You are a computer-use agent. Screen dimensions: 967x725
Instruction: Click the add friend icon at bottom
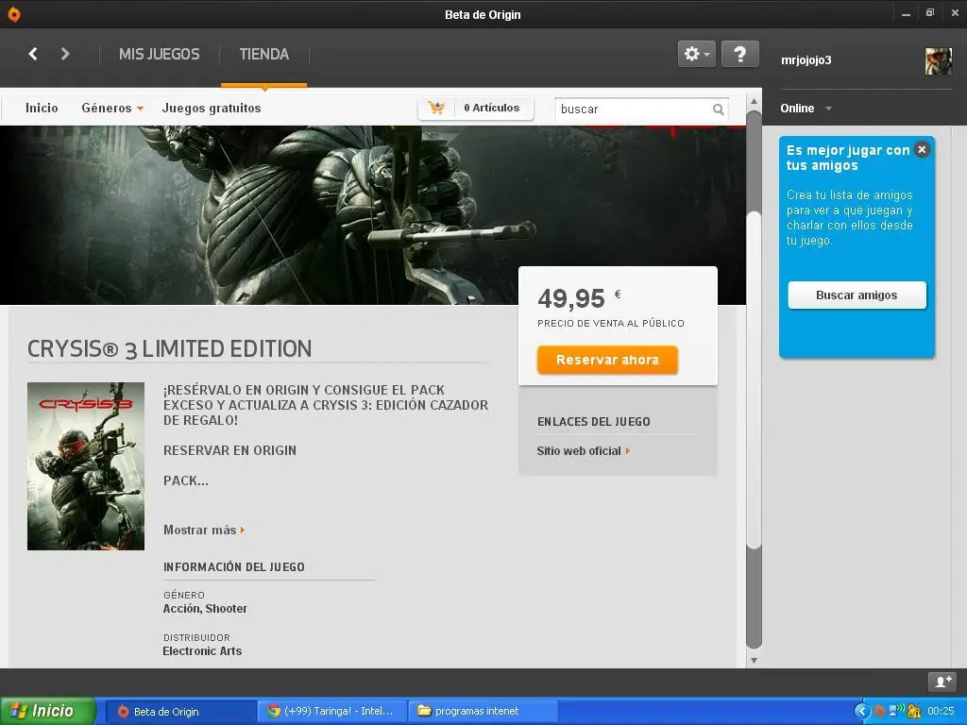pos(942,682)
